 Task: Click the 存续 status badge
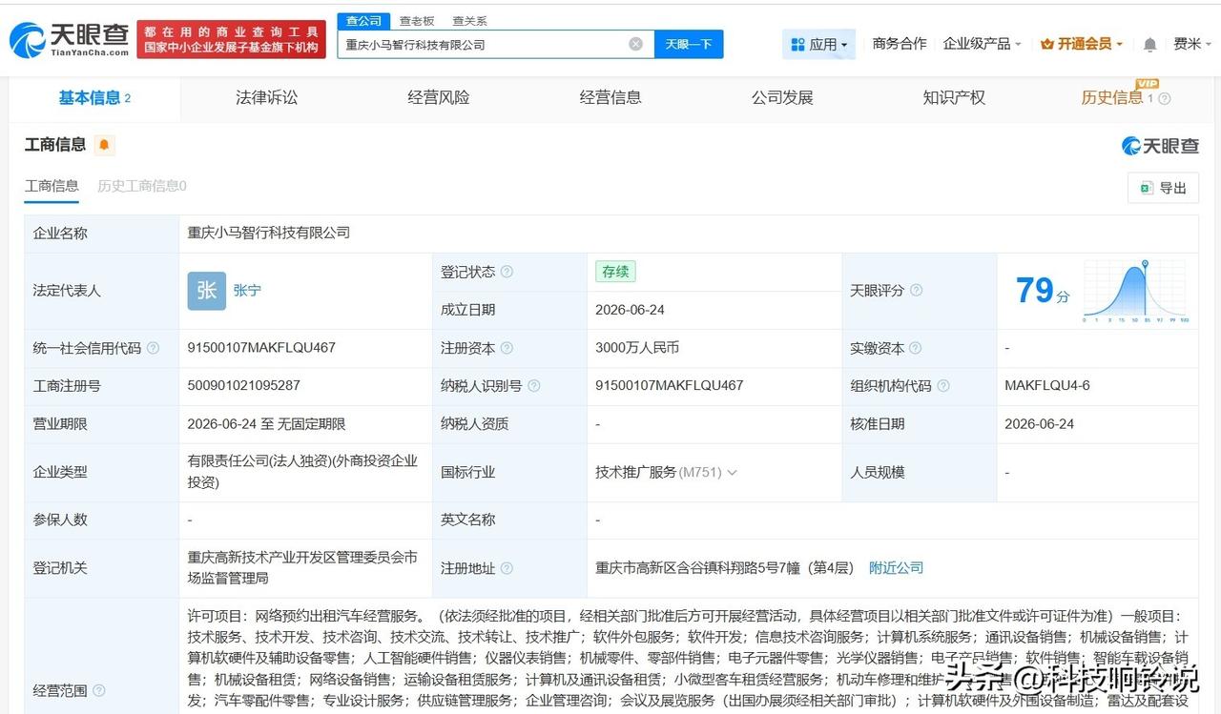tap(615, 272)
